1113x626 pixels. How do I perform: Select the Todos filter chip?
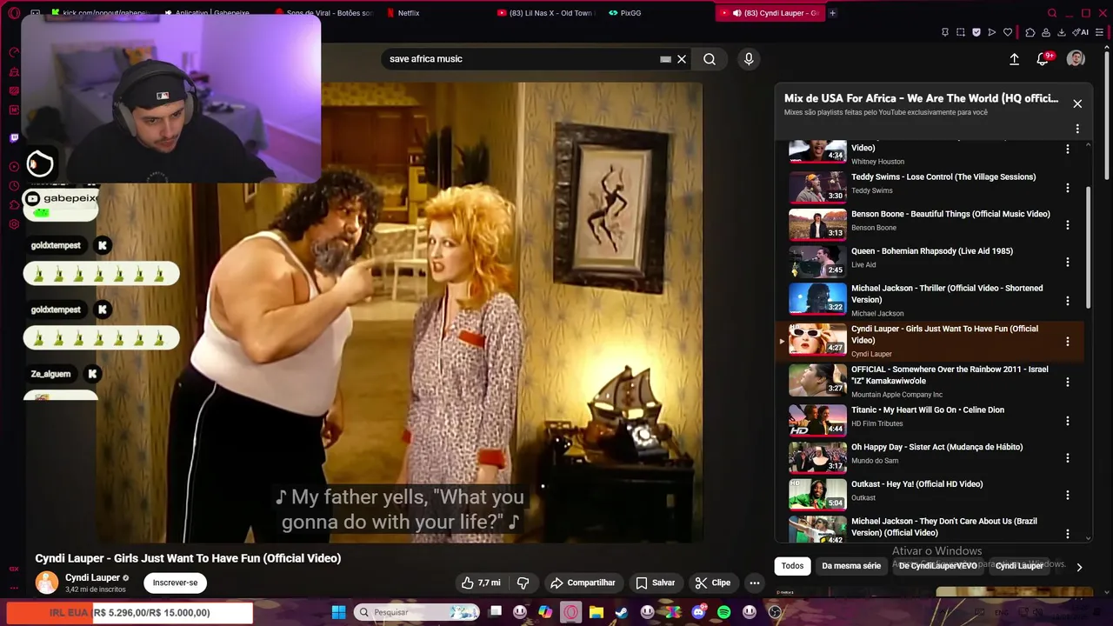[792, 566]
